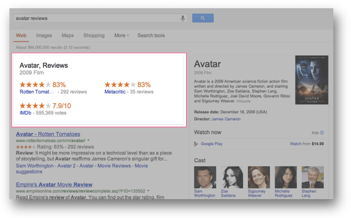The image size is (351, 218).
Task: Open the Avatar - Rotten Tomatoes result title
Action: pos(48,134)
